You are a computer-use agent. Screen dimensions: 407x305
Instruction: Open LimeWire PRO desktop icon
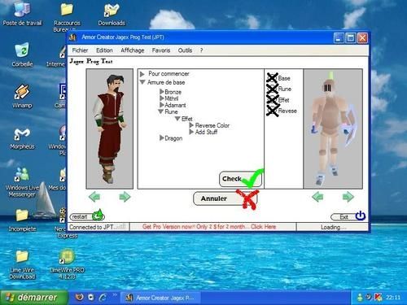tap(67, 264)
